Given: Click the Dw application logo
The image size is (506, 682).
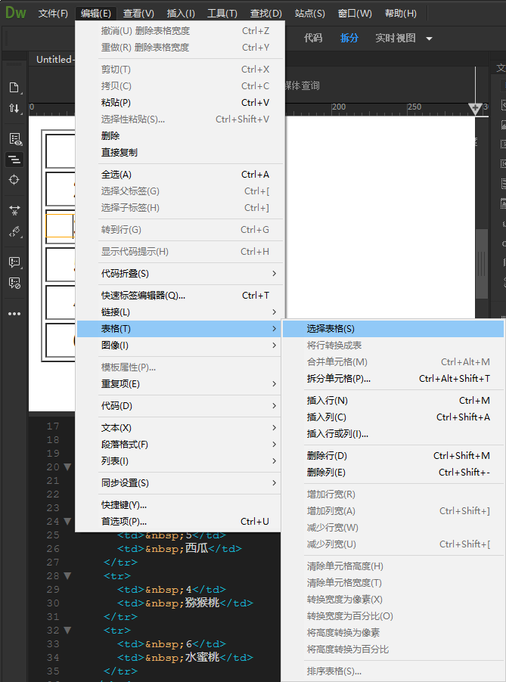Looking at the screenshot, I should click(x=16, y=13).
